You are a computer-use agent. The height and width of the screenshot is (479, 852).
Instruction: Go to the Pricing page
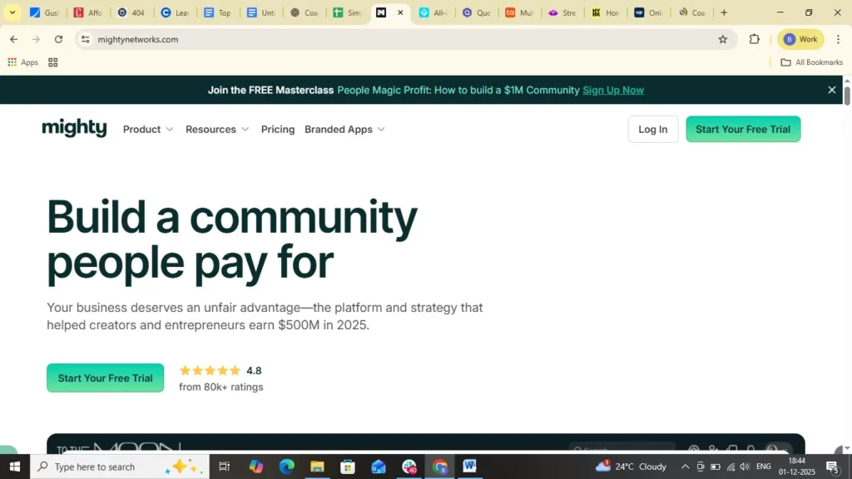click(278, 130)
